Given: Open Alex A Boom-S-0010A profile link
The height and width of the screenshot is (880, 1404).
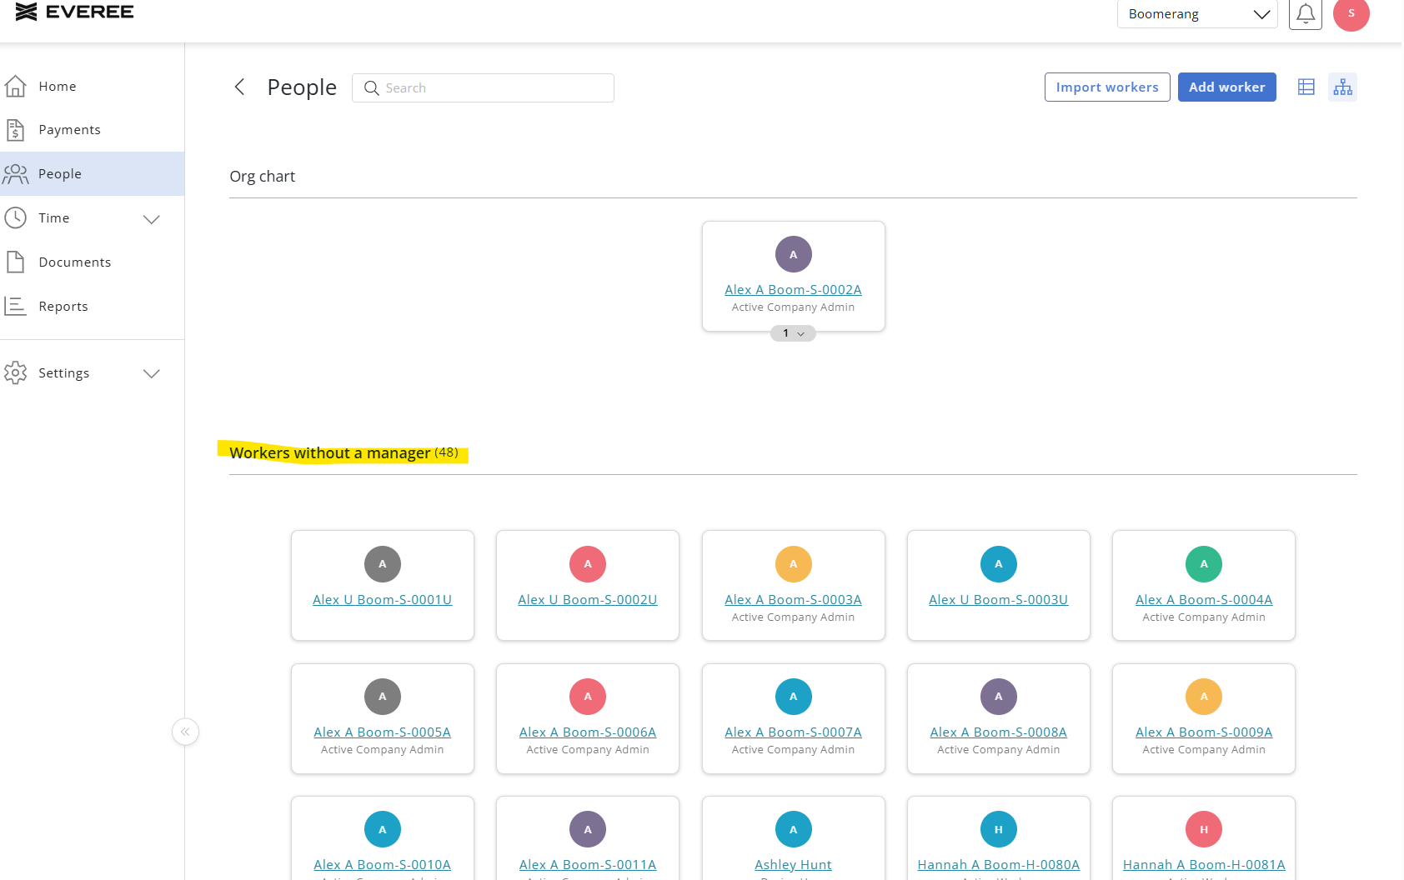Looking at the screenshot, I should tap(382, 865).
